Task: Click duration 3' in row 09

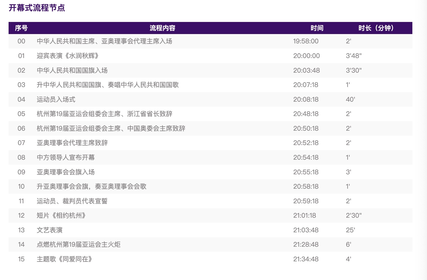Action: 348,172
